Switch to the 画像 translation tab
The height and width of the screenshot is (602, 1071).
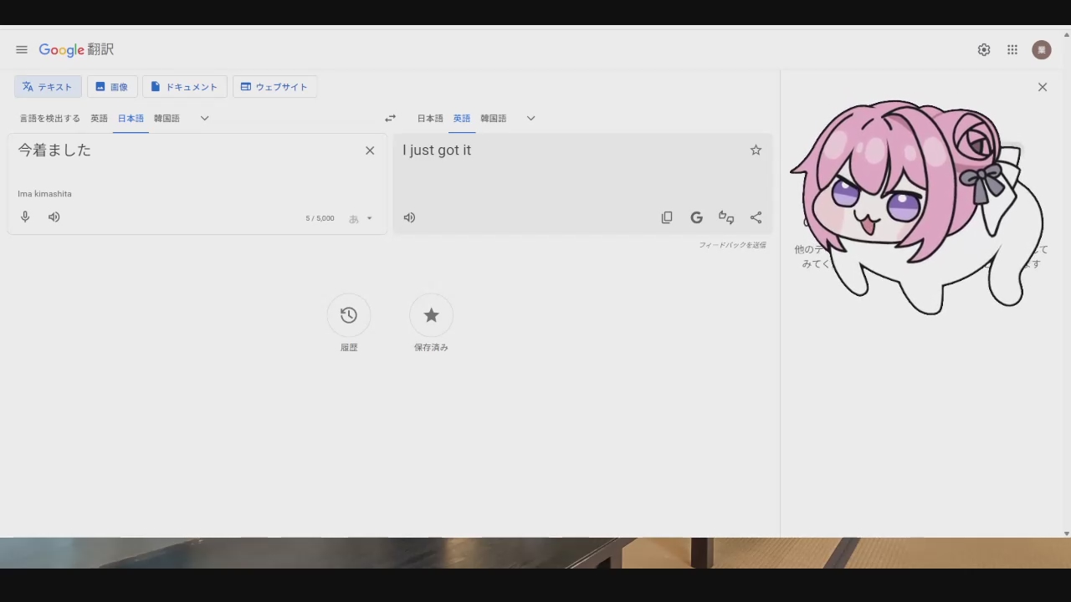112,87
